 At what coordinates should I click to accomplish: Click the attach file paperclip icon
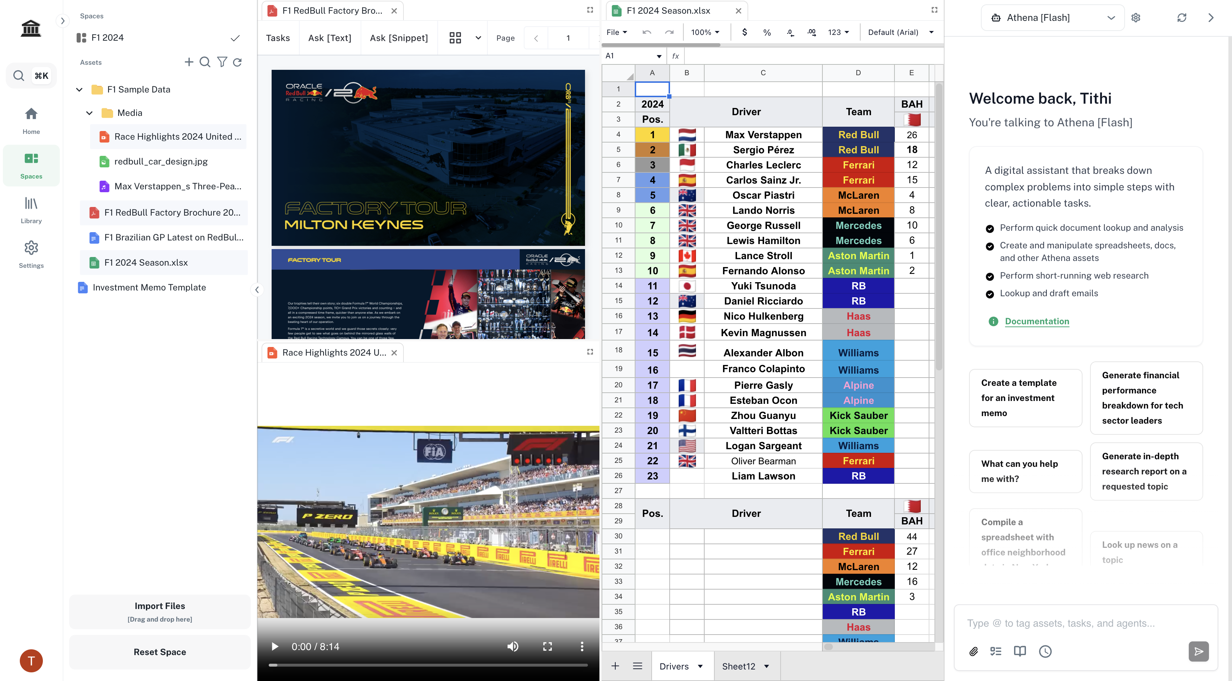click(x=973, y=651)
